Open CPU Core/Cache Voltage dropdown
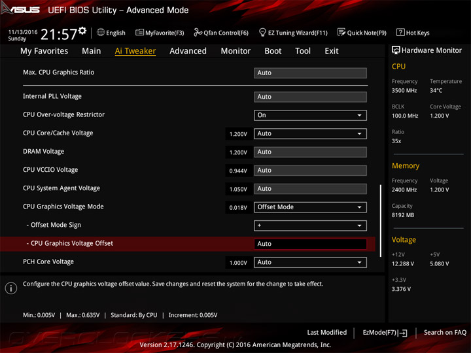Viewport: 471px width, 353px height. [x=310, y=133]
